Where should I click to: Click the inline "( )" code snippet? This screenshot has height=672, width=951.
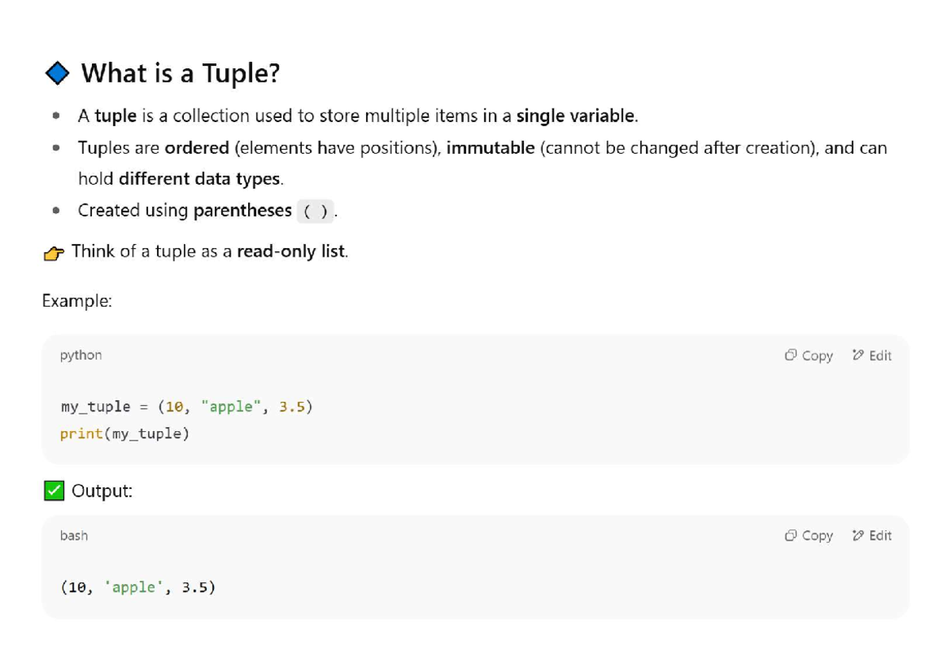(x=315, y=212)
